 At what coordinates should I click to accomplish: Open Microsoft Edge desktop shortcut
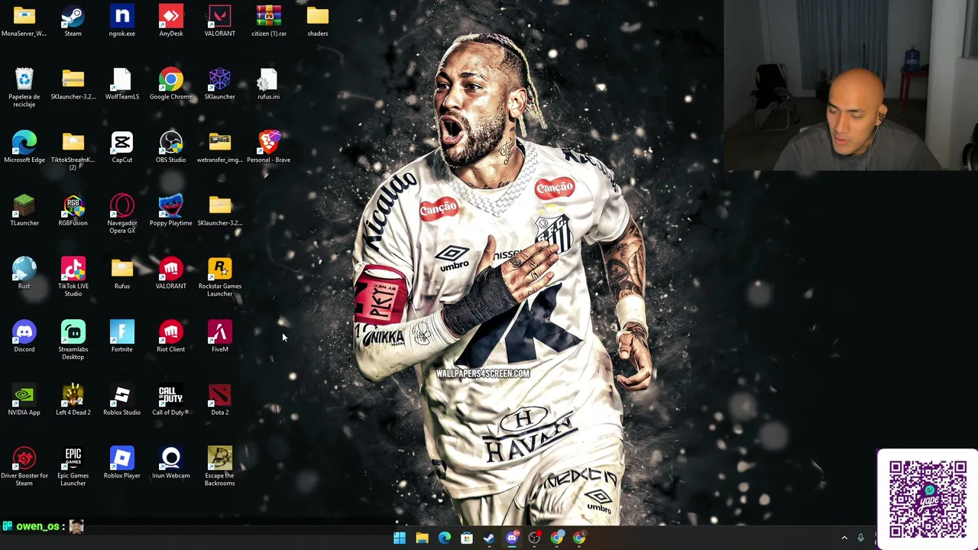tap(24, 147)
